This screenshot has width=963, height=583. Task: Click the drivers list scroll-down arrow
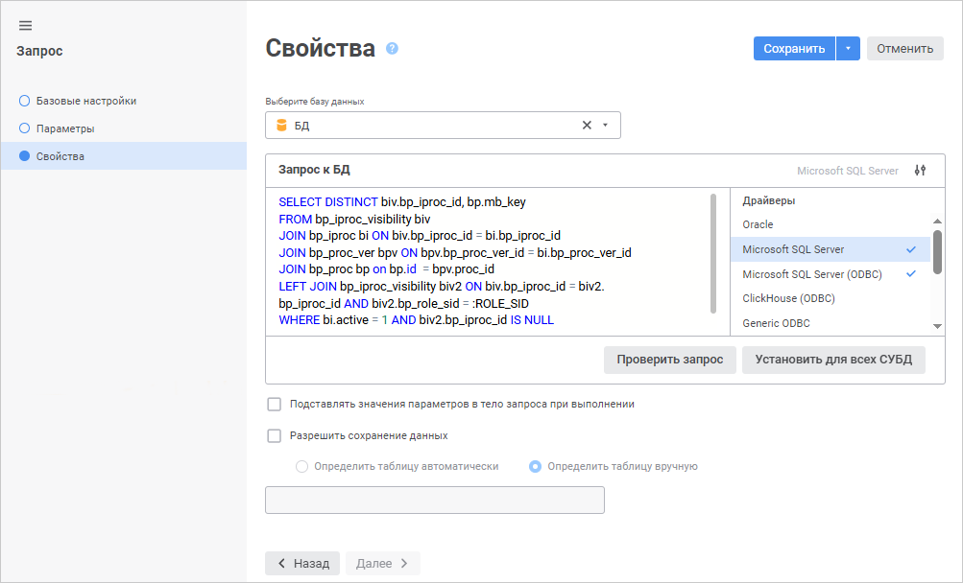pos(937,326)
